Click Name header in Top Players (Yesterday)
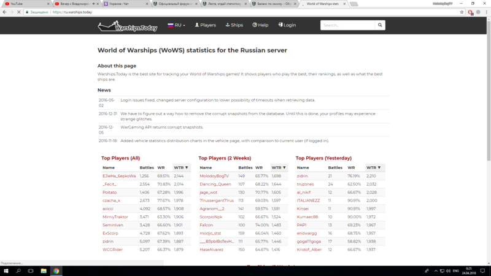491x276 pixels. [303, 167]
